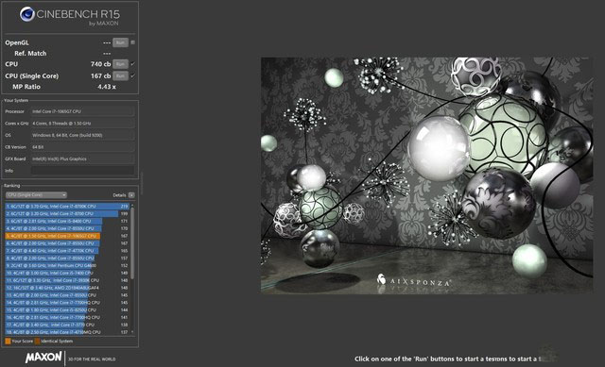
Task: Click the OpenGL label
Action: tap(17, 42)
